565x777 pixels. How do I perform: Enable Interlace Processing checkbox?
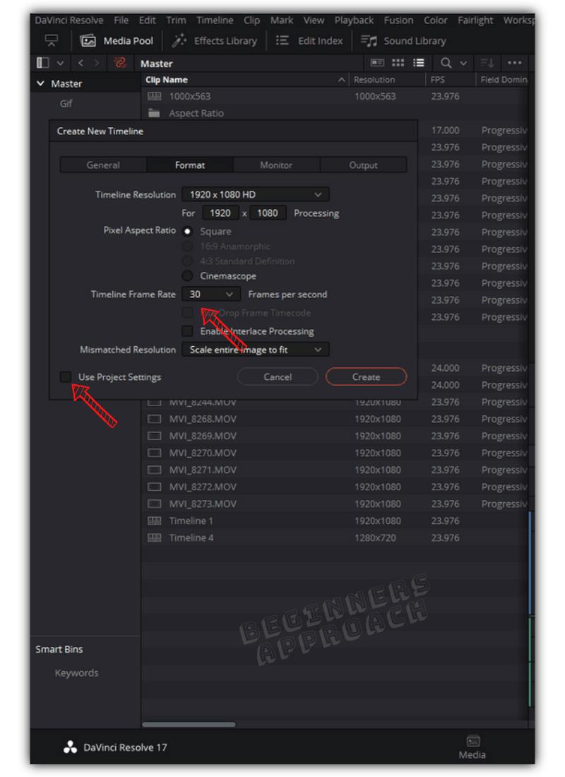point(187,331)
